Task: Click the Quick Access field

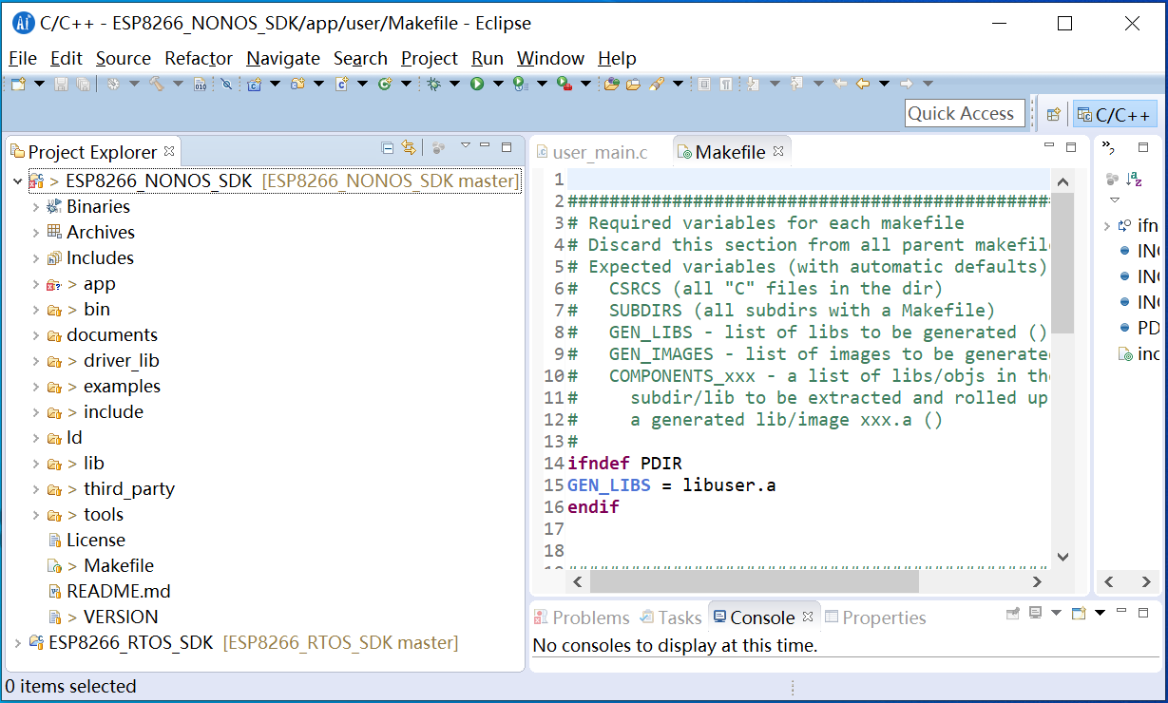Action: 965,113
